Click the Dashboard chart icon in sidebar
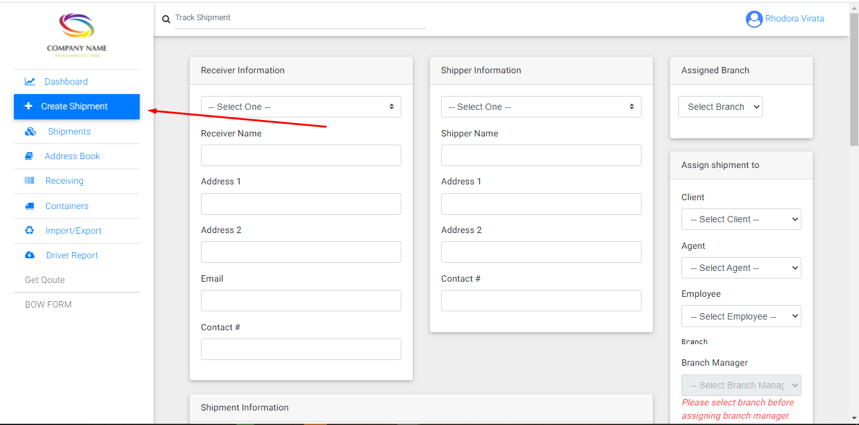The image size is (859, 425). tap(30, 81)
